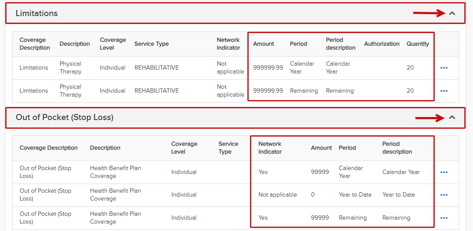This screenshot has width=473, height=231.
Task: Select Service Type header in Out of Pocket table
Action: pos(228,147)
